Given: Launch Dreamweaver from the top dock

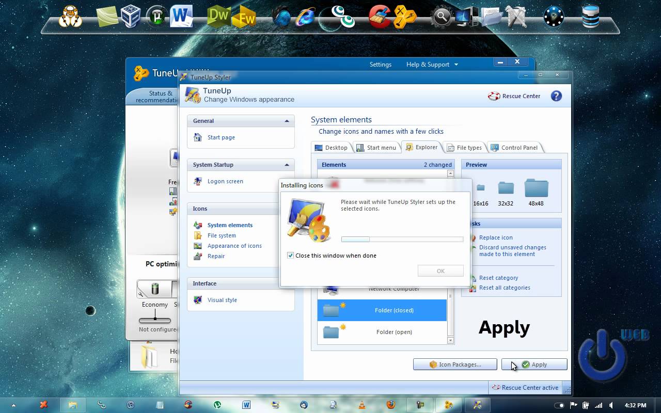Looking at the screenshot, I should [x=219, y=17].
